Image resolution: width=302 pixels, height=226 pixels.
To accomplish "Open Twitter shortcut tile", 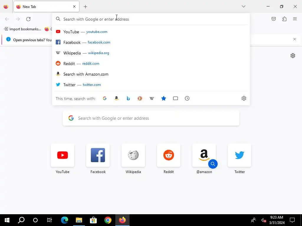I will pos(239,155).
